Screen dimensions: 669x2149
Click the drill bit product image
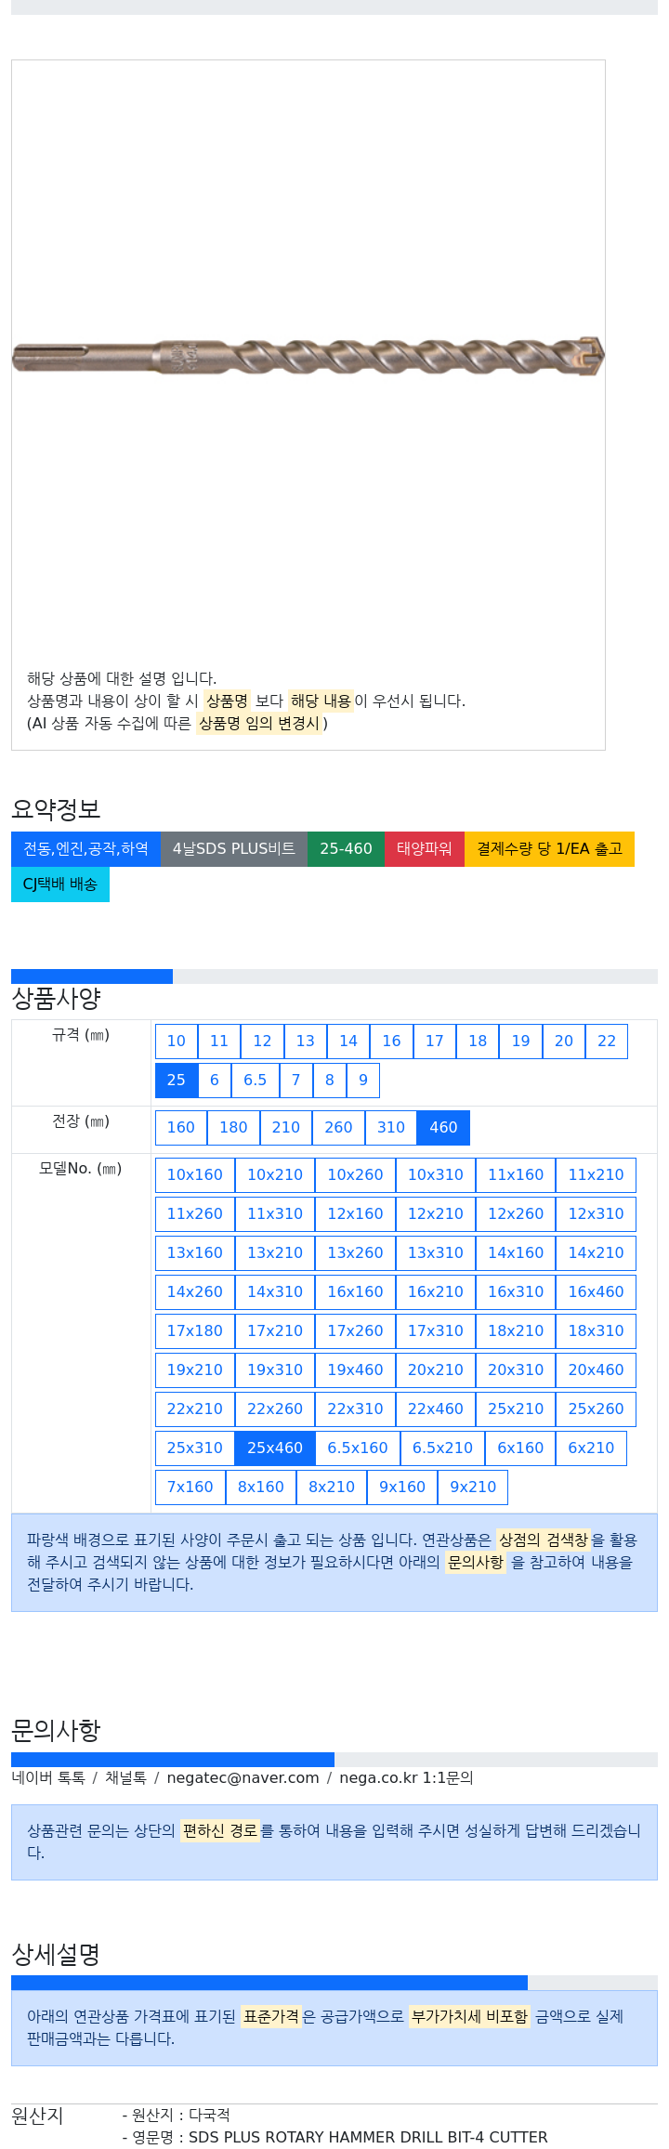308,357
